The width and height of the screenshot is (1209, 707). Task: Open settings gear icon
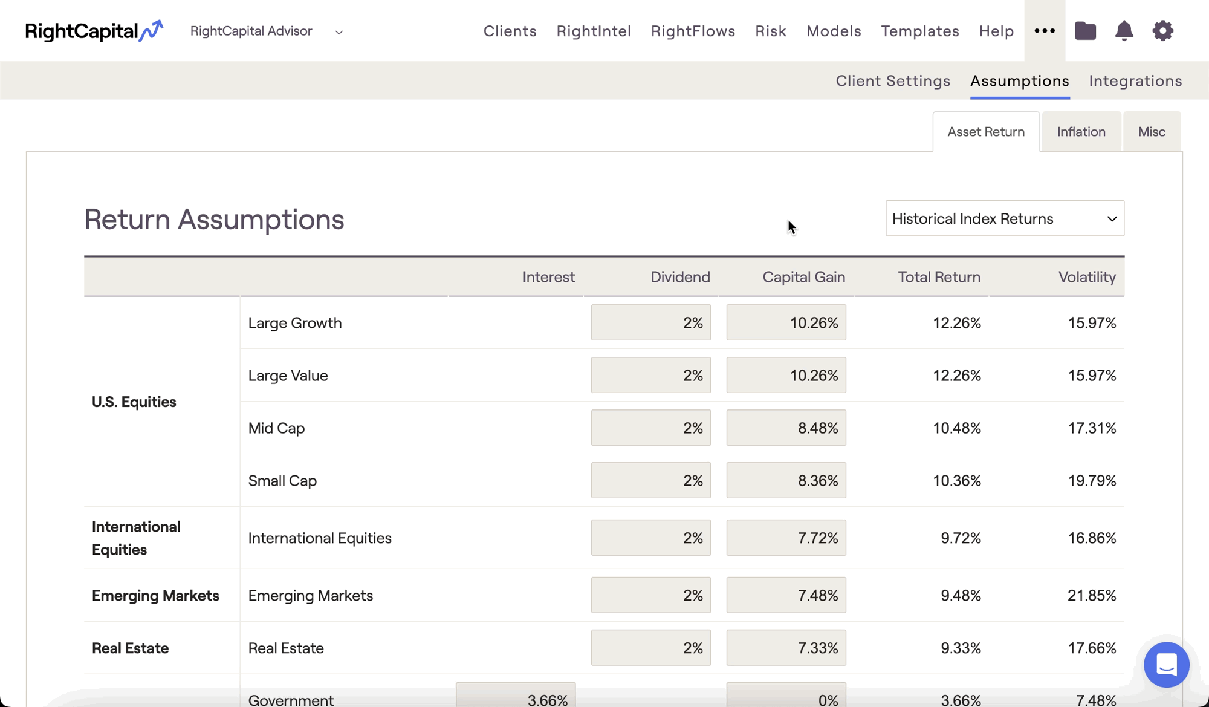1162,31
